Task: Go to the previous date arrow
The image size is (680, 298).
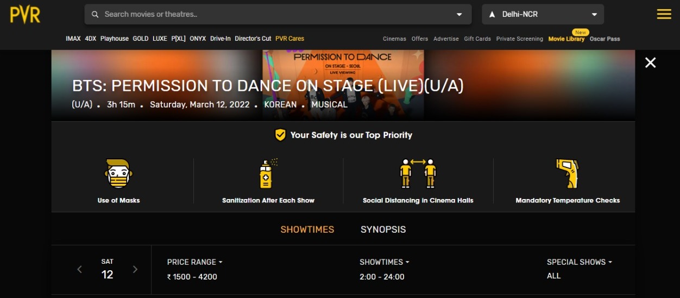Action: pyautogui.click(x=80, y=269)
